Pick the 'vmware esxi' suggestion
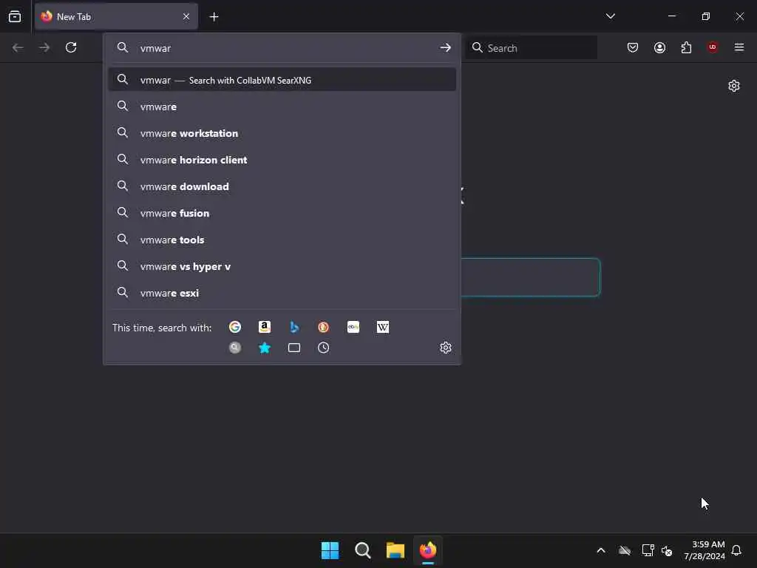 [x=282, y=293]
